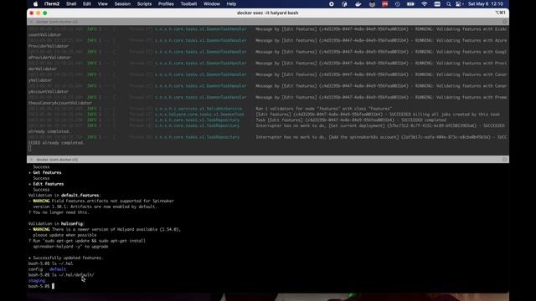Screen dimensions: 536x301
Task: Click the screen recording status icon
Action: [x=332, y=4]
